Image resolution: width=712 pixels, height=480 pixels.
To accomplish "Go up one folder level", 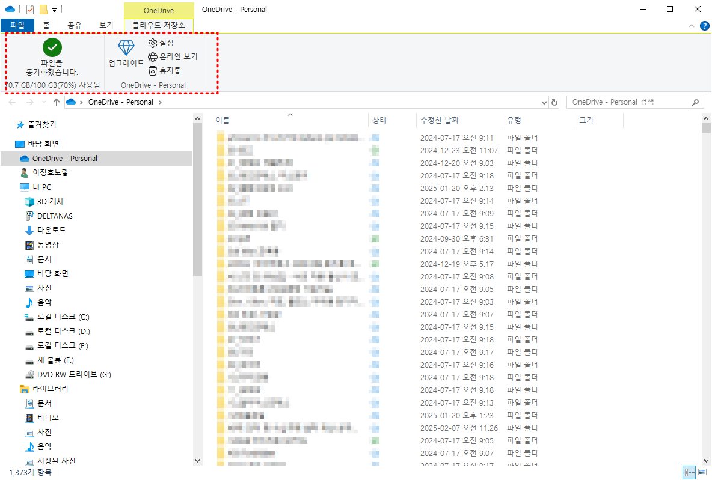I will point(57,102).
